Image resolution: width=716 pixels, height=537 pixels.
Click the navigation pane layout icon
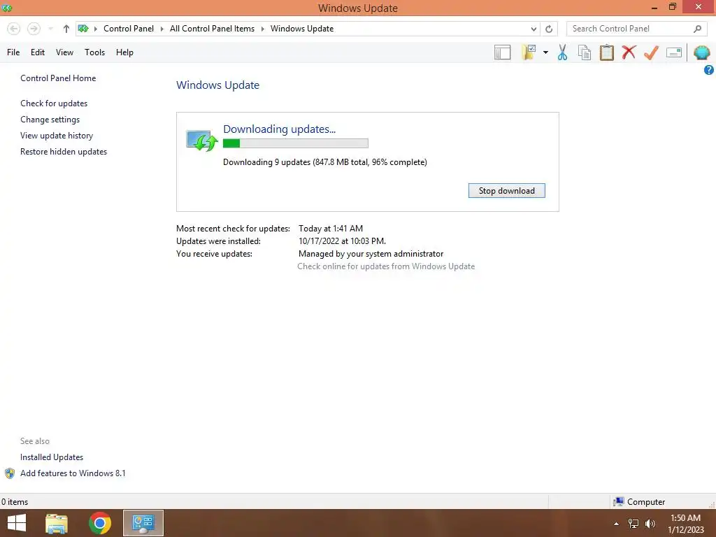(x=502, y=52)
